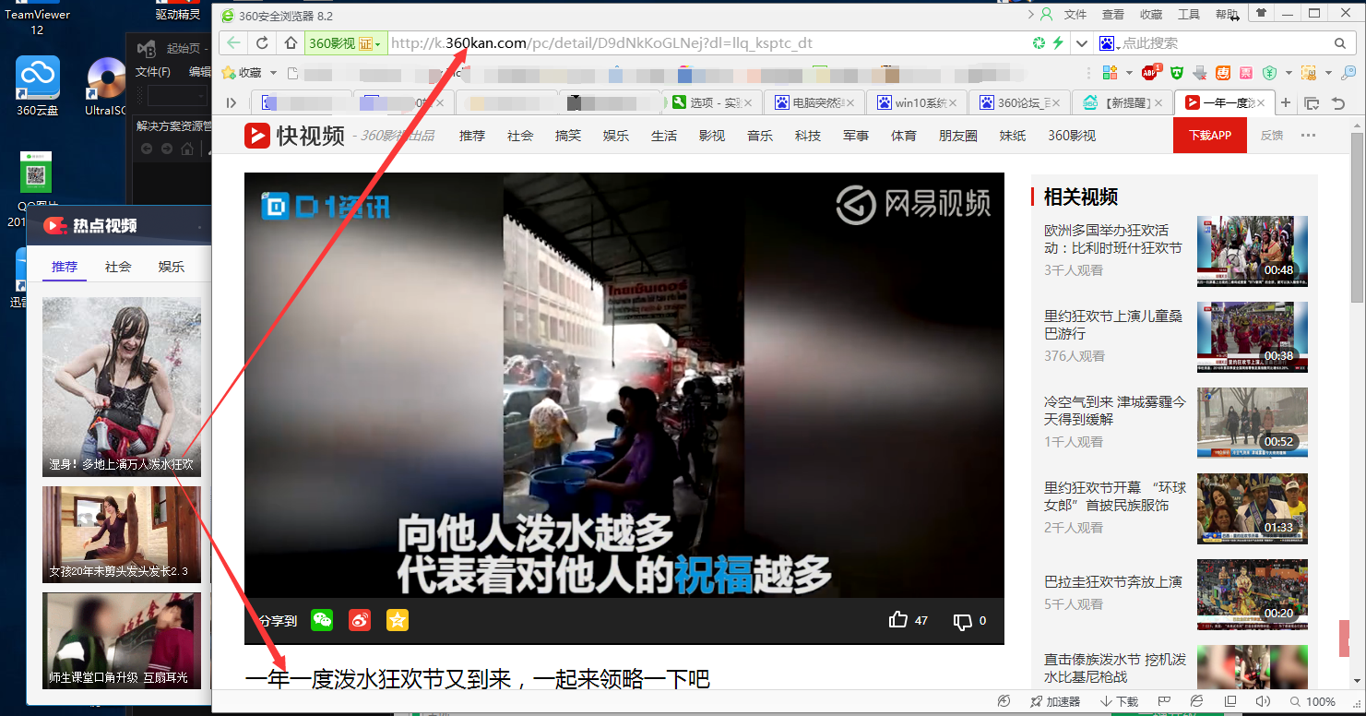Image resolution: width=1366 pixels, height=716 pixels.
Task: Toggle the sidebar with the left edge arrow icon
Action: [x=232, y=102]
